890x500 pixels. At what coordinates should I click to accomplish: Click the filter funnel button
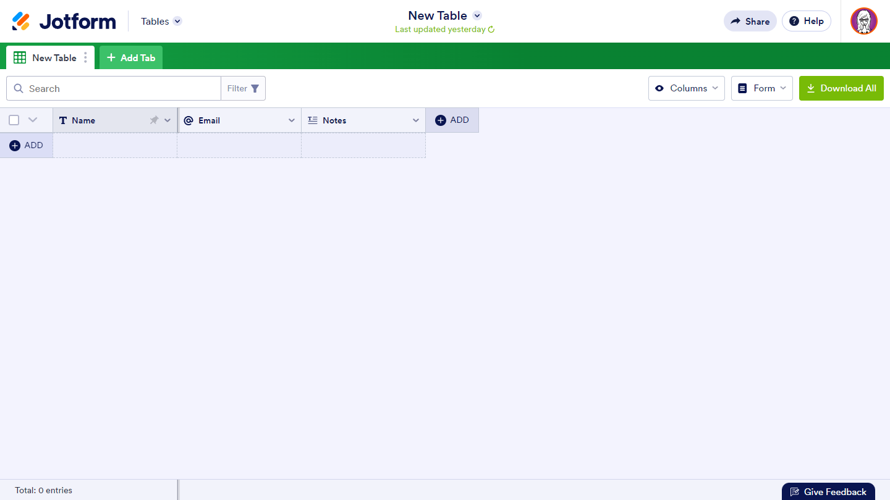point(244,88)
